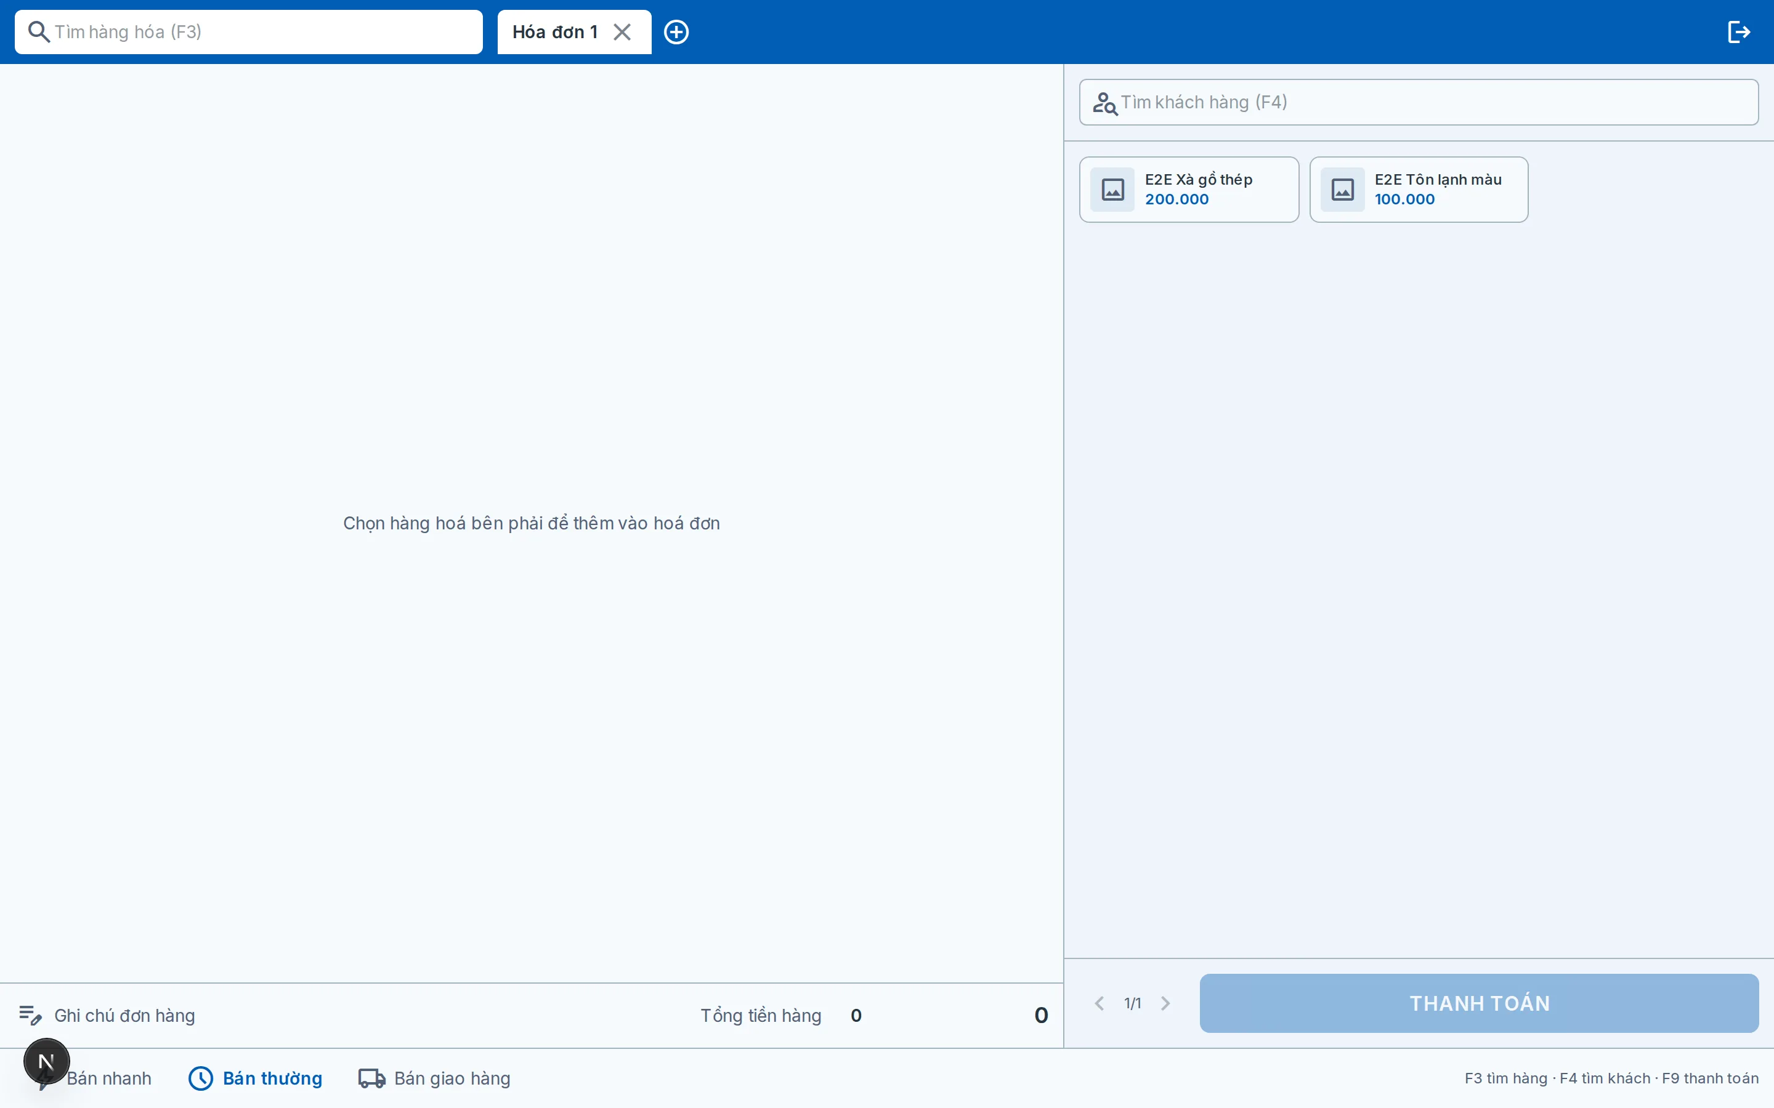Click the order note pencil icon
The width and height of the screenshot is (1774, 1108).
[30, 1016]
